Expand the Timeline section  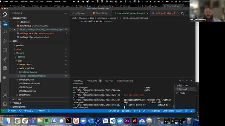pyautogui.click(x=17, y=103)
